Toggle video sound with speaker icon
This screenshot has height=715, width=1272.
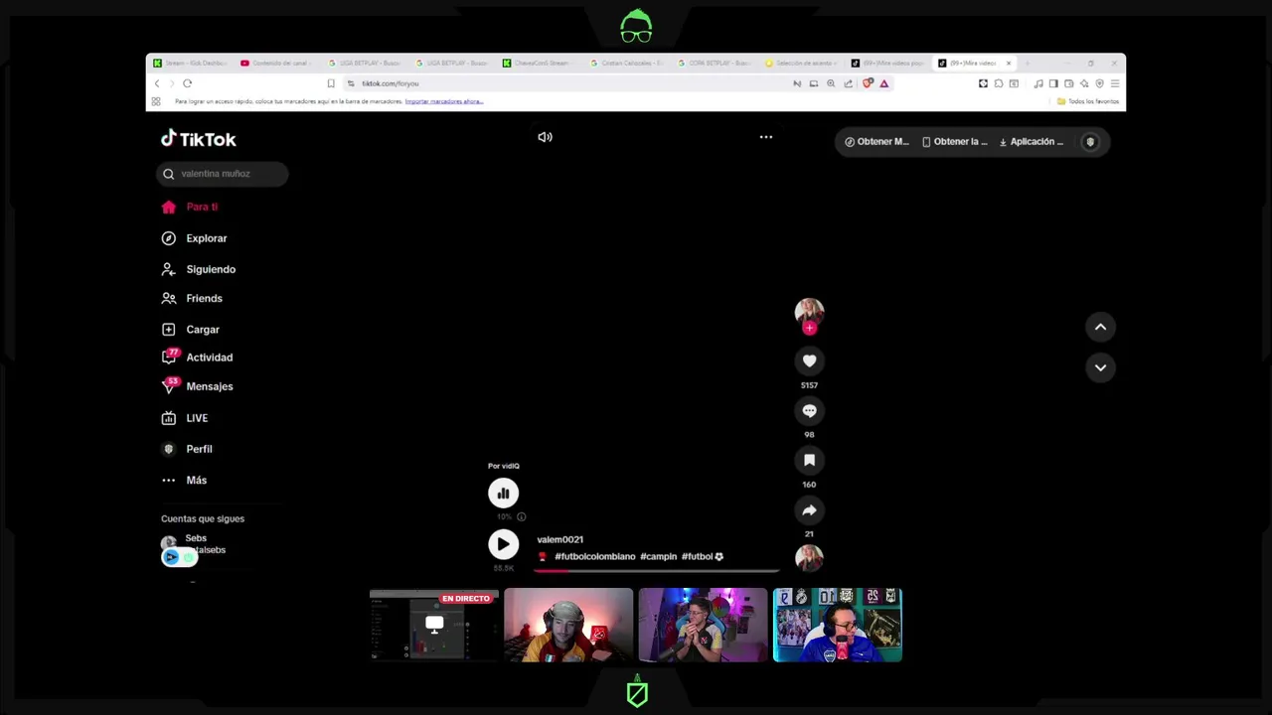[545, 137]
